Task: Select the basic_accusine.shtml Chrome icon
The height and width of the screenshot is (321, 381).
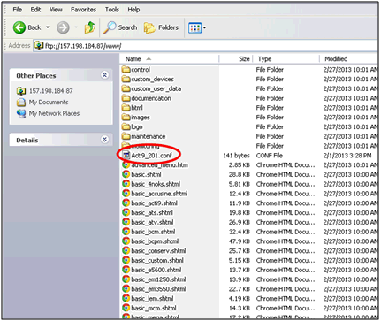Action: (x=126, y=194)
